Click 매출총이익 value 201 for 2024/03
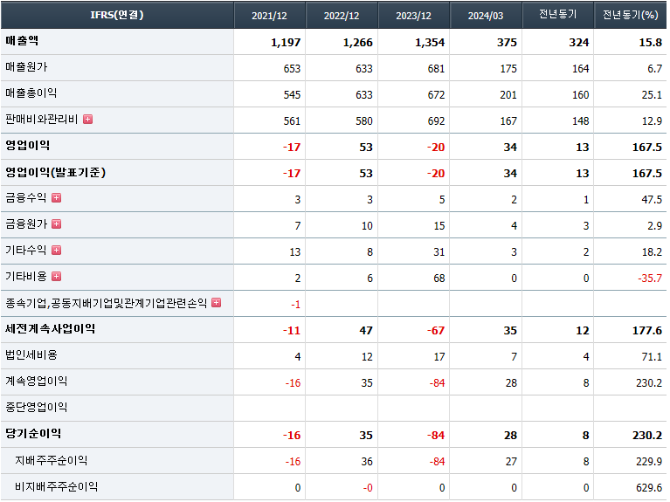 (x=508, y=95)
